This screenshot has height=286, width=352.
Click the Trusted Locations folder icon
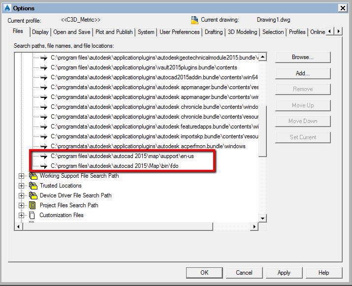pyautogui.click(x=33, y=186)
